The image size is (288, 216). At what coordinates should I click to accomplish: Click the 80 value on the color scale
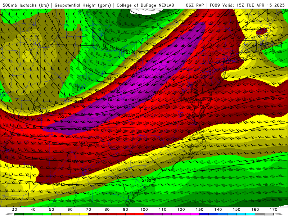pos(107,210)
